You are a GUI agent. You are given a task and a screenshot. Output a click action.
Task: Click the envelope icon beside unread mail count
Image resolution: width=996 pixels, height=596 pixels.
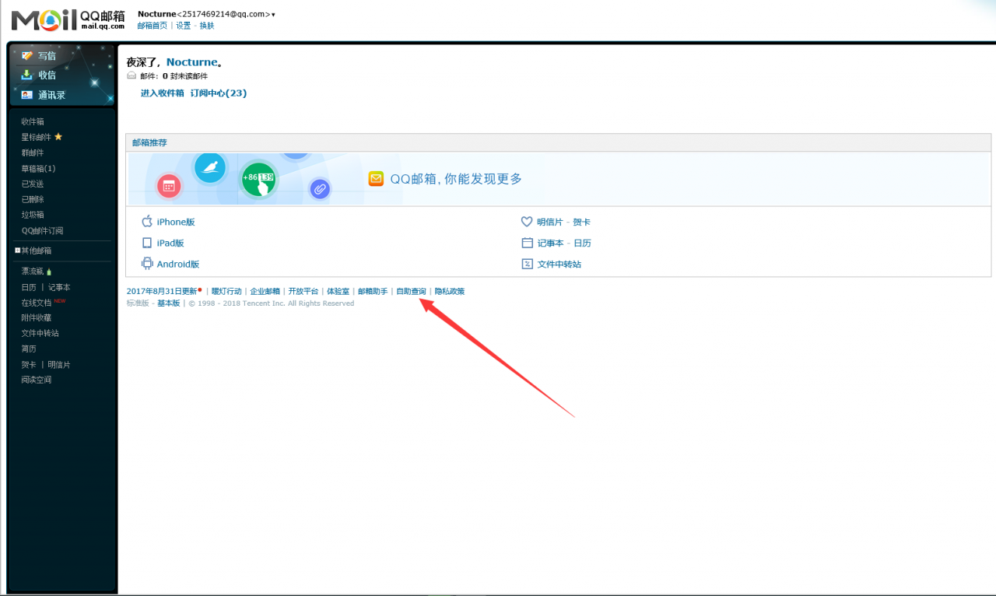coord(132,76)
